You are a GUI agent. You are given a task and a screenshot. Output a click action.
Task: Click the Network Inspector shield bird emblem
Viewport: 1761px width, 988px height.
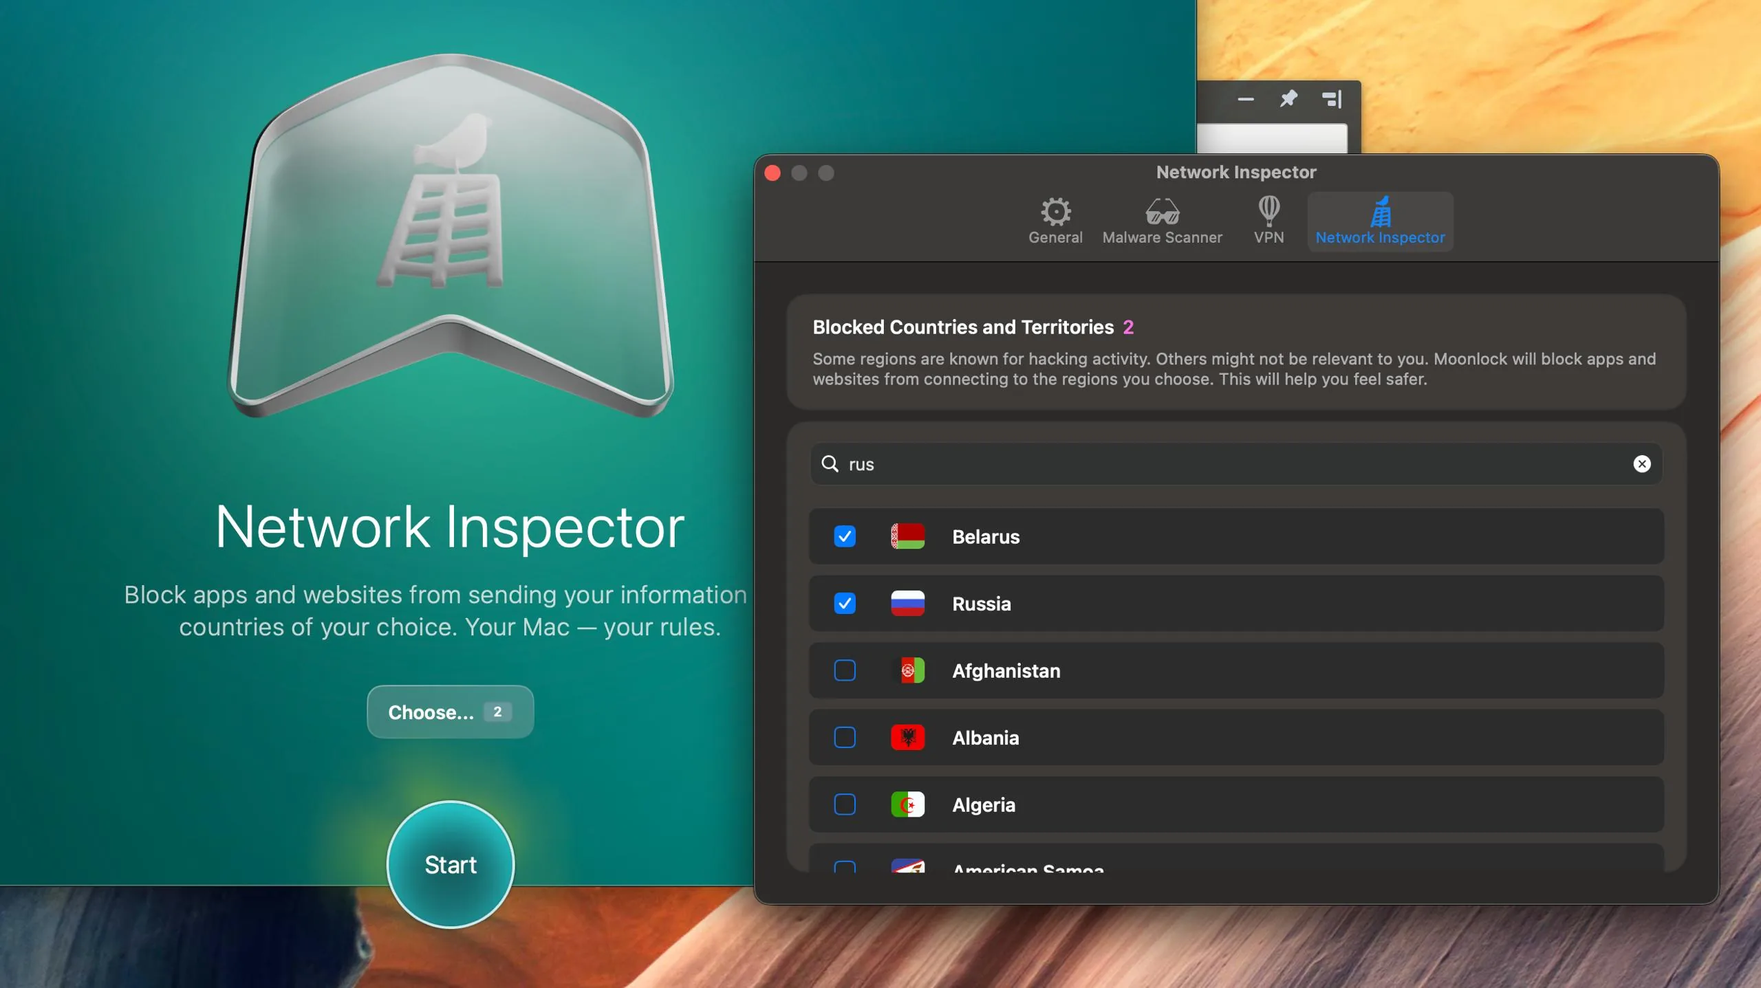pos(451,236)
